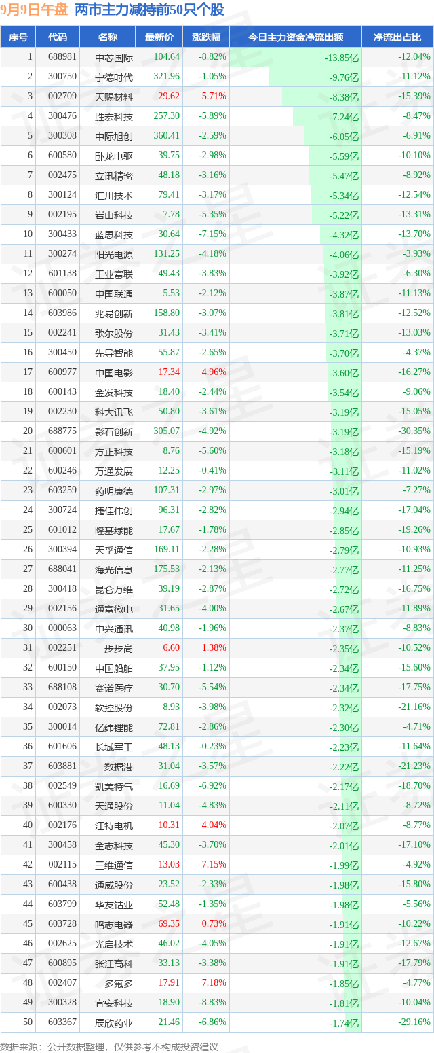Select stock name 昆仑万维
The width and height of the screenshot is (434, 1053).
pyautogui.click(x=114, y=589)
